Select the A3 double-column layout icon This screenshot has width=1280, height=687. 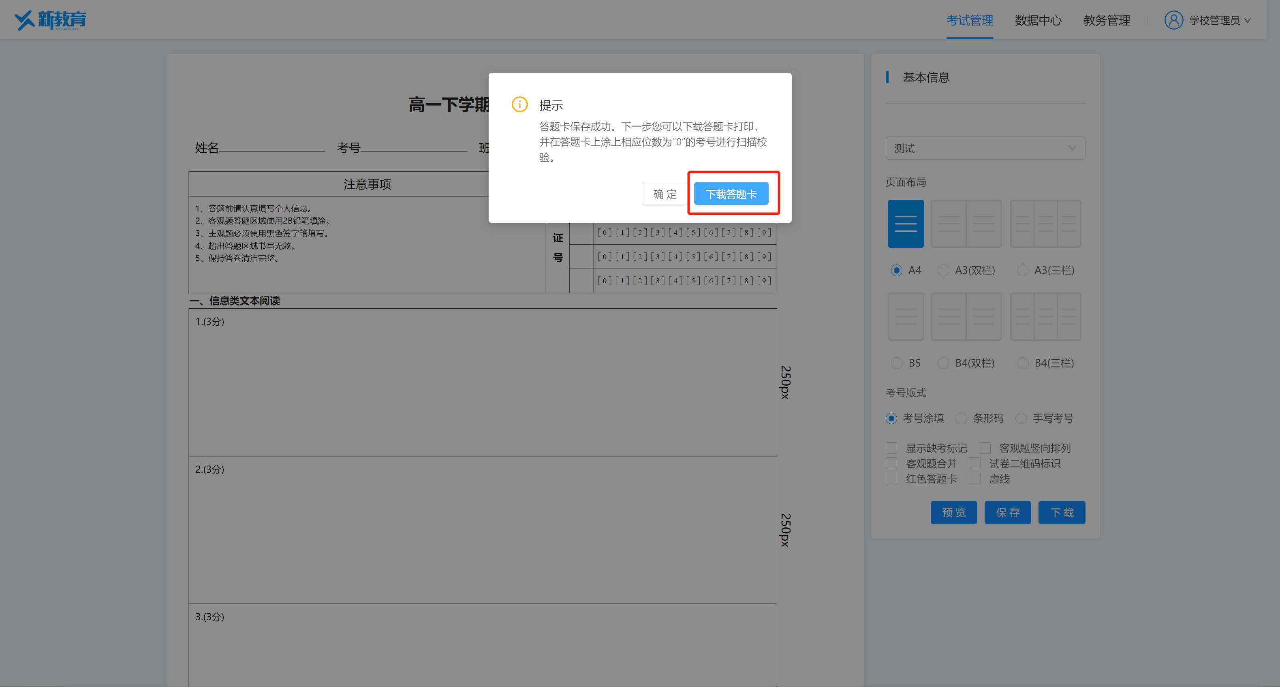click(966, 224)
